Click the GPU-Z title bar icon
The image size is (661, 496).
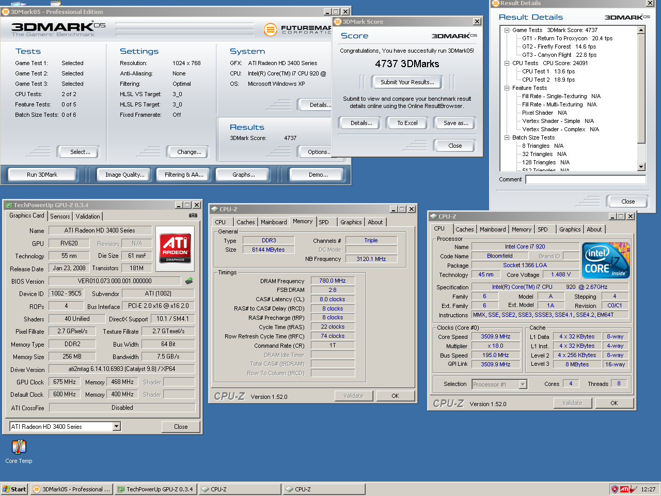pyautogui.click(x=9, y=205)
